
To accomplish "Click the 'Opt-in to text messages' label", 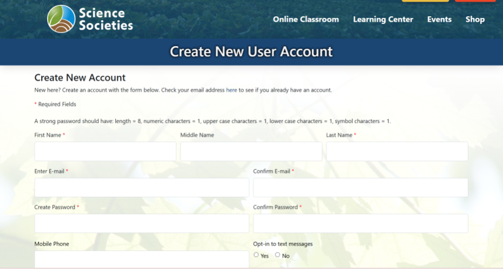I will (283, 244).
